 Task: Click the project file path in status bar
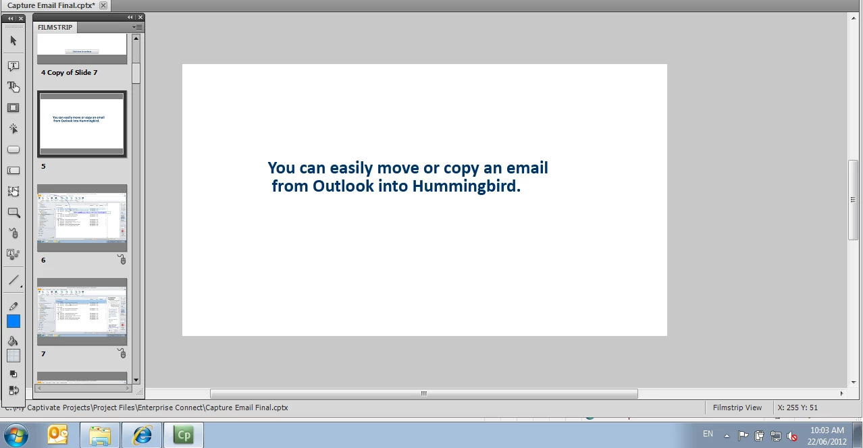[x=147, y=408]
